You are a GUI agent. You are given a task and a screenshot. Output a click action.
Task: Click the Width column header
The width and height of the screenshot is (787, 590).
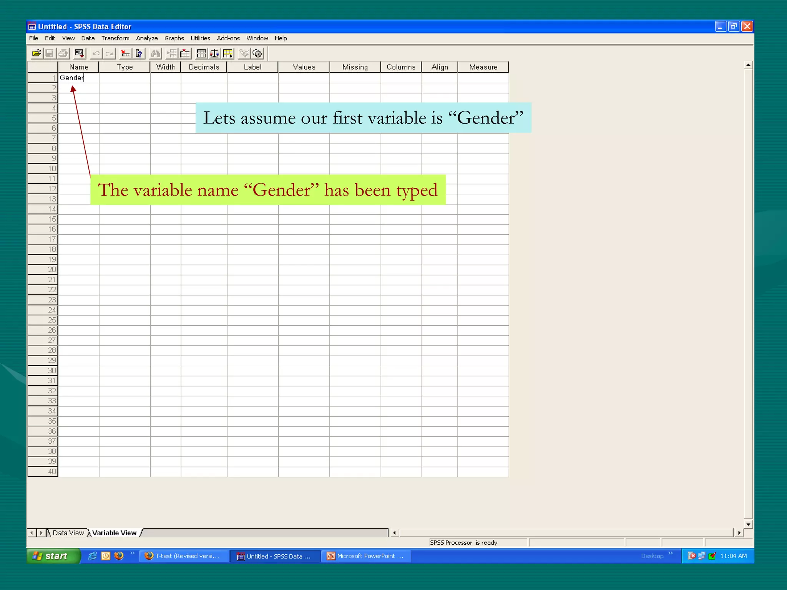(x=166, y=67)
